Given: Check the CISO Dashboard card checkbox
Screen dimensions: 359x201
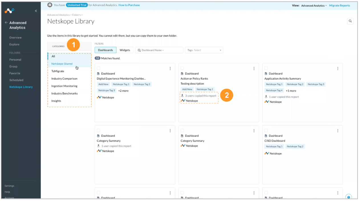Looking at the screenshot, I should coord(266,131).
